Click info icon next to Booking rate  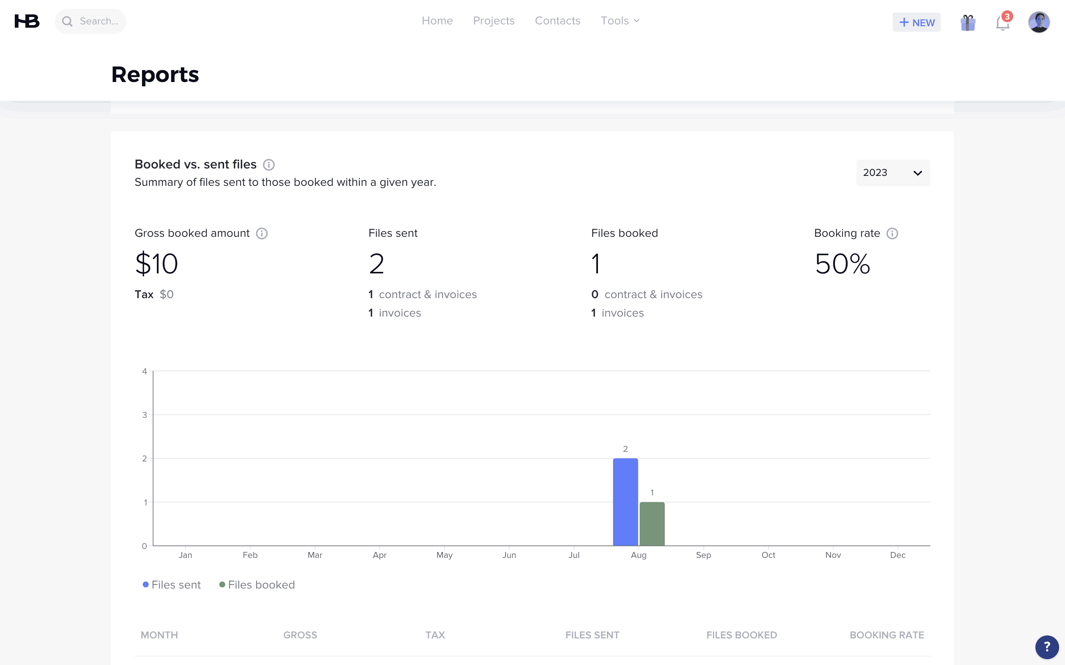click(x=892, y=233)
